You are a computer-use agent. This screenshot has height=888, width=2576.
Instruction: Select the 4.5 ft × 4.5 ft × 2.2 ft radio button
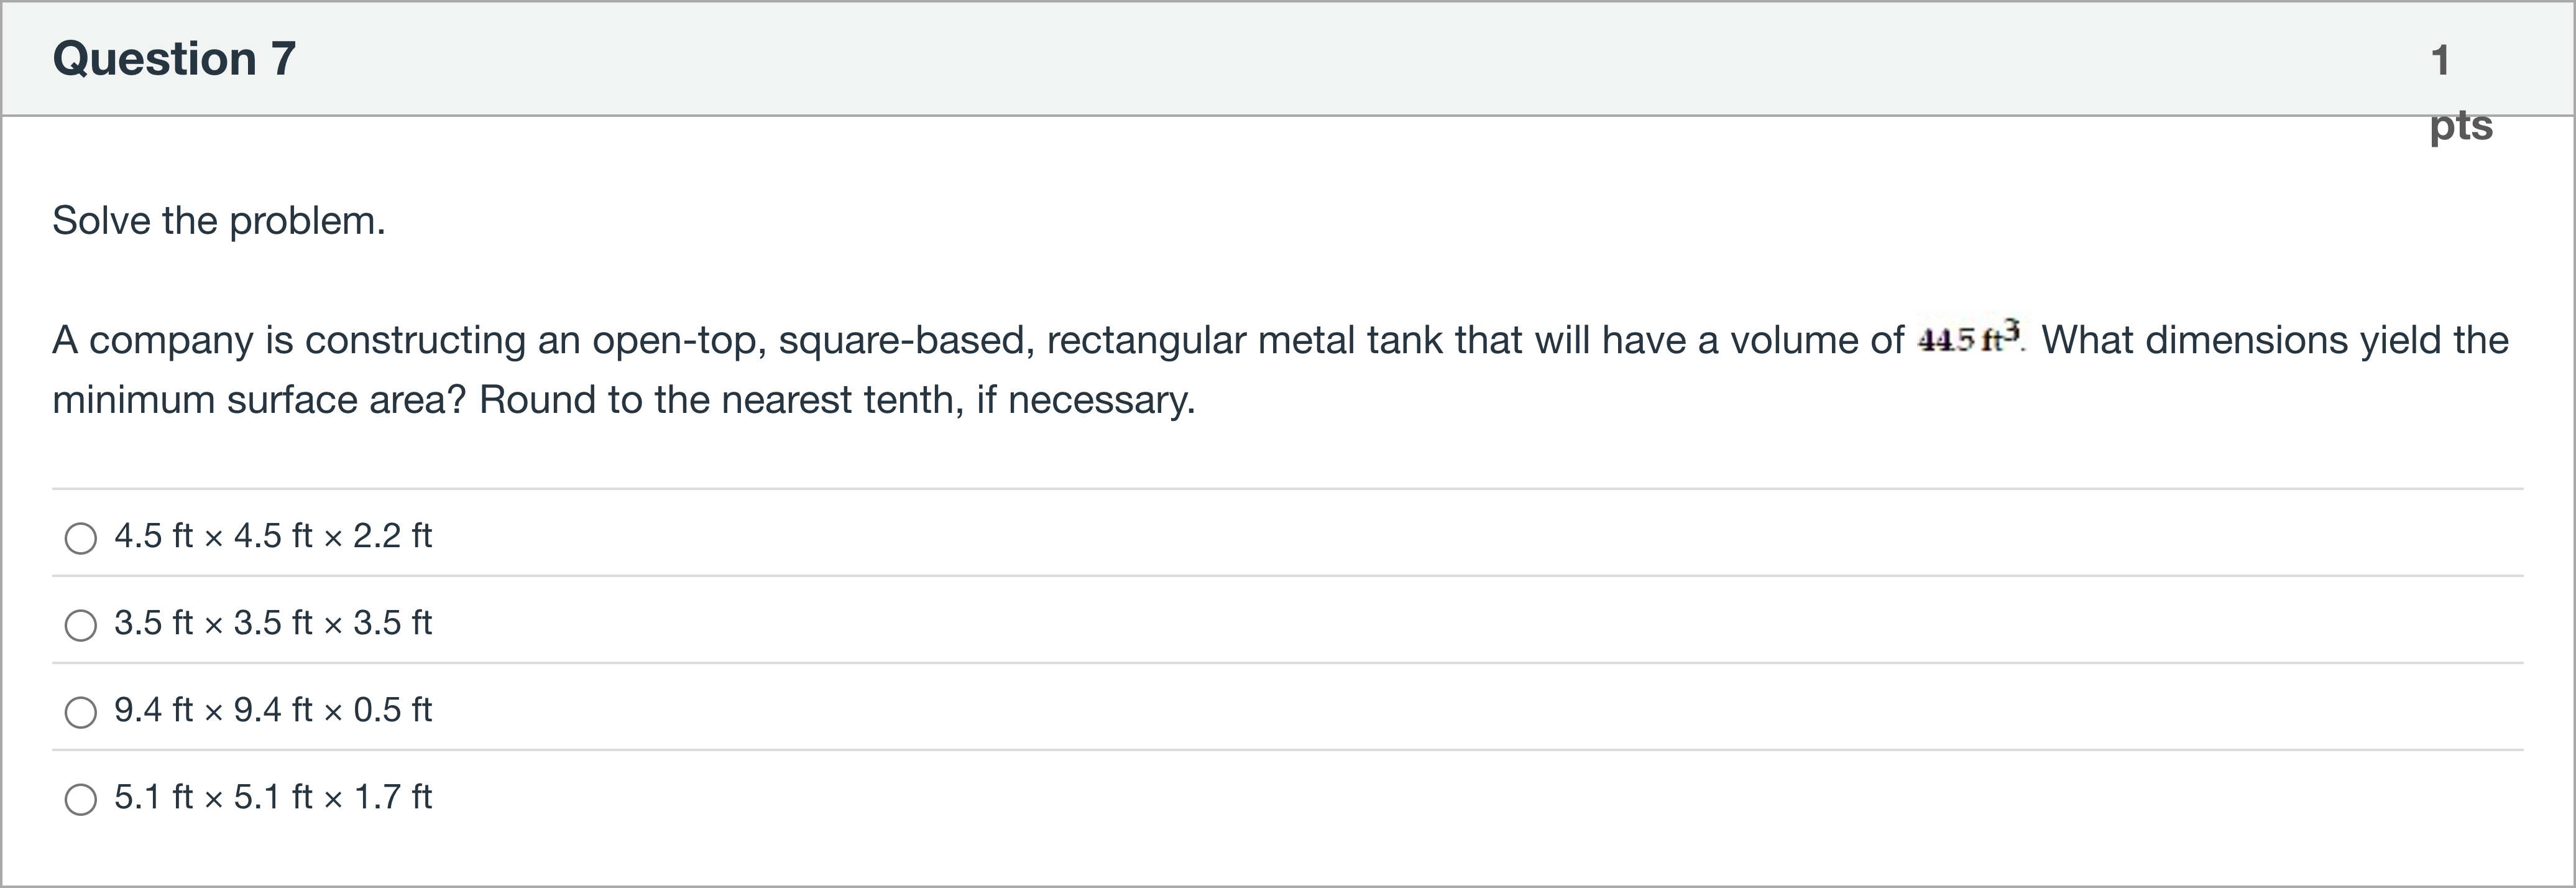(81, 538)
